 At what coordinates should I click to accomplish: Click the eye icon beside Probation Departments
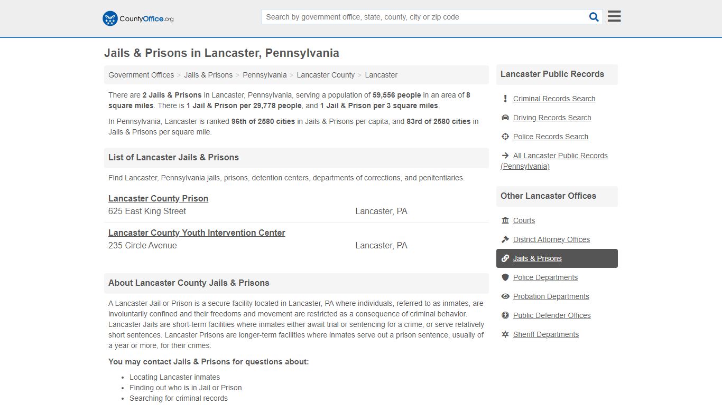coord(505,296)
